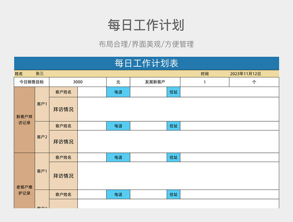Click 住址 label in new 客户2 row
Image resolution: width=293 pixels, height=222 pixels.
[174, 126]
